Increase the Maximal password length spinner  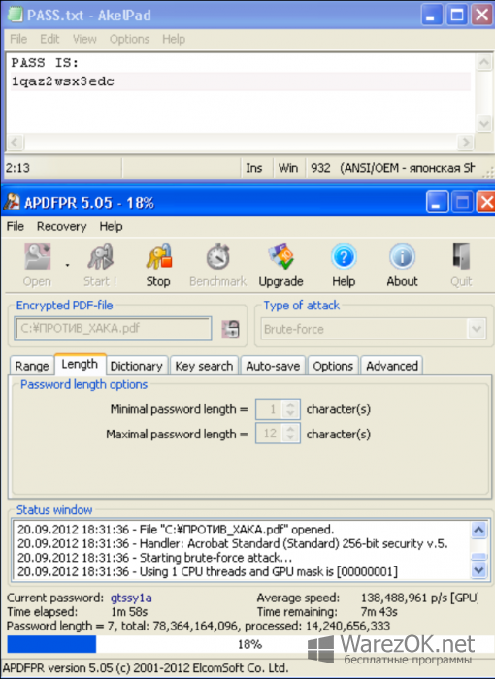pos(290,429)
